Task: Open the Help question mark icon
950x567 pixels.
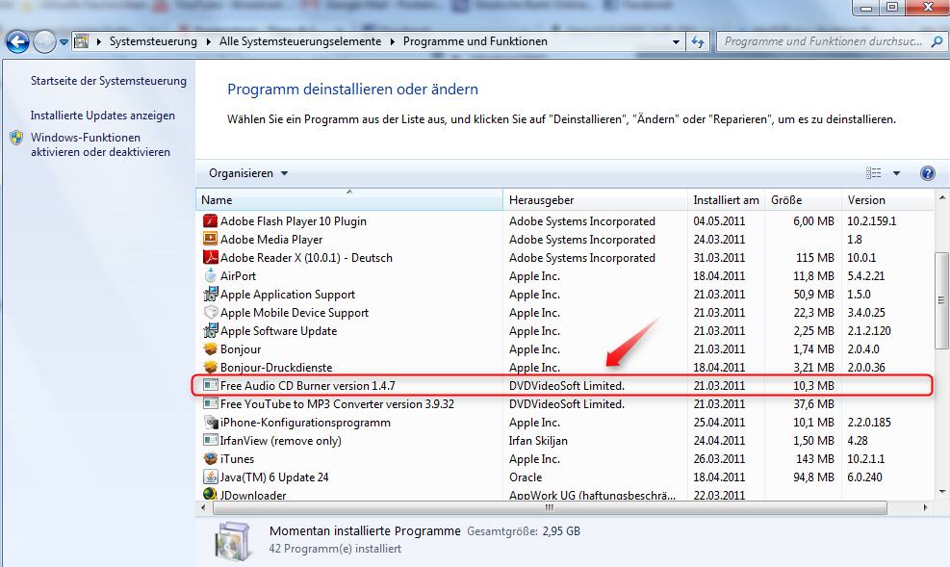Action: click(927, 173)
